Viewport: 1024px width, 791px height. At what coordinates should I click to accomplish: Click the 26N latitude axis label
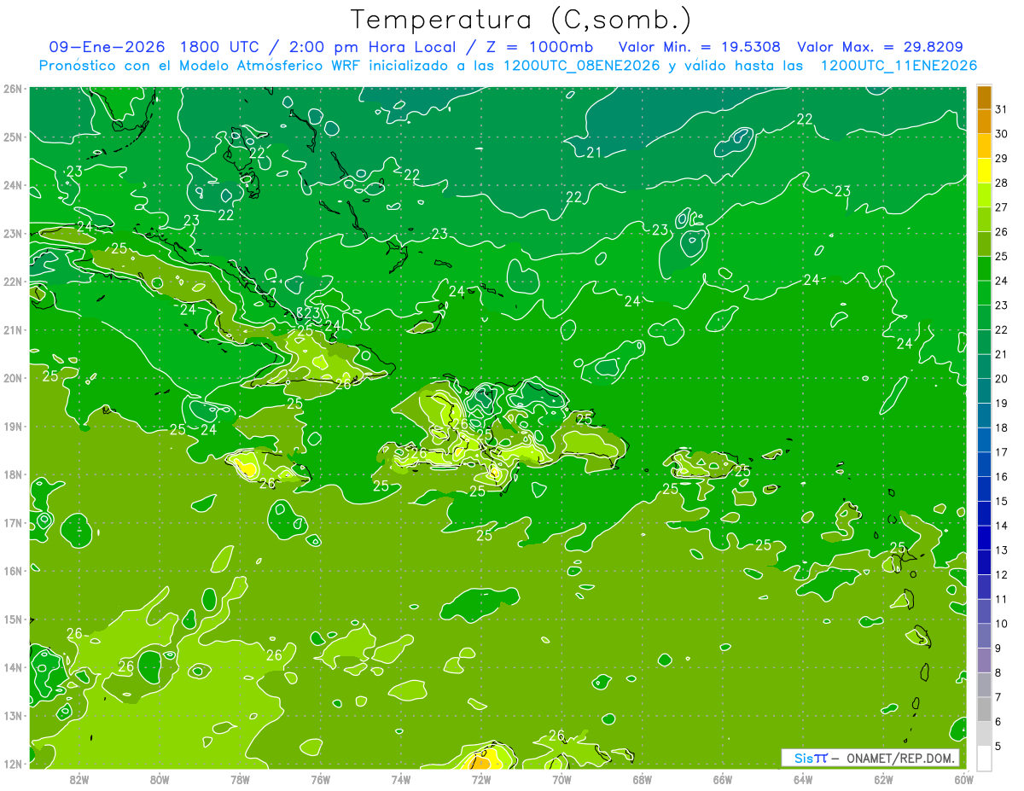(13, 89)
